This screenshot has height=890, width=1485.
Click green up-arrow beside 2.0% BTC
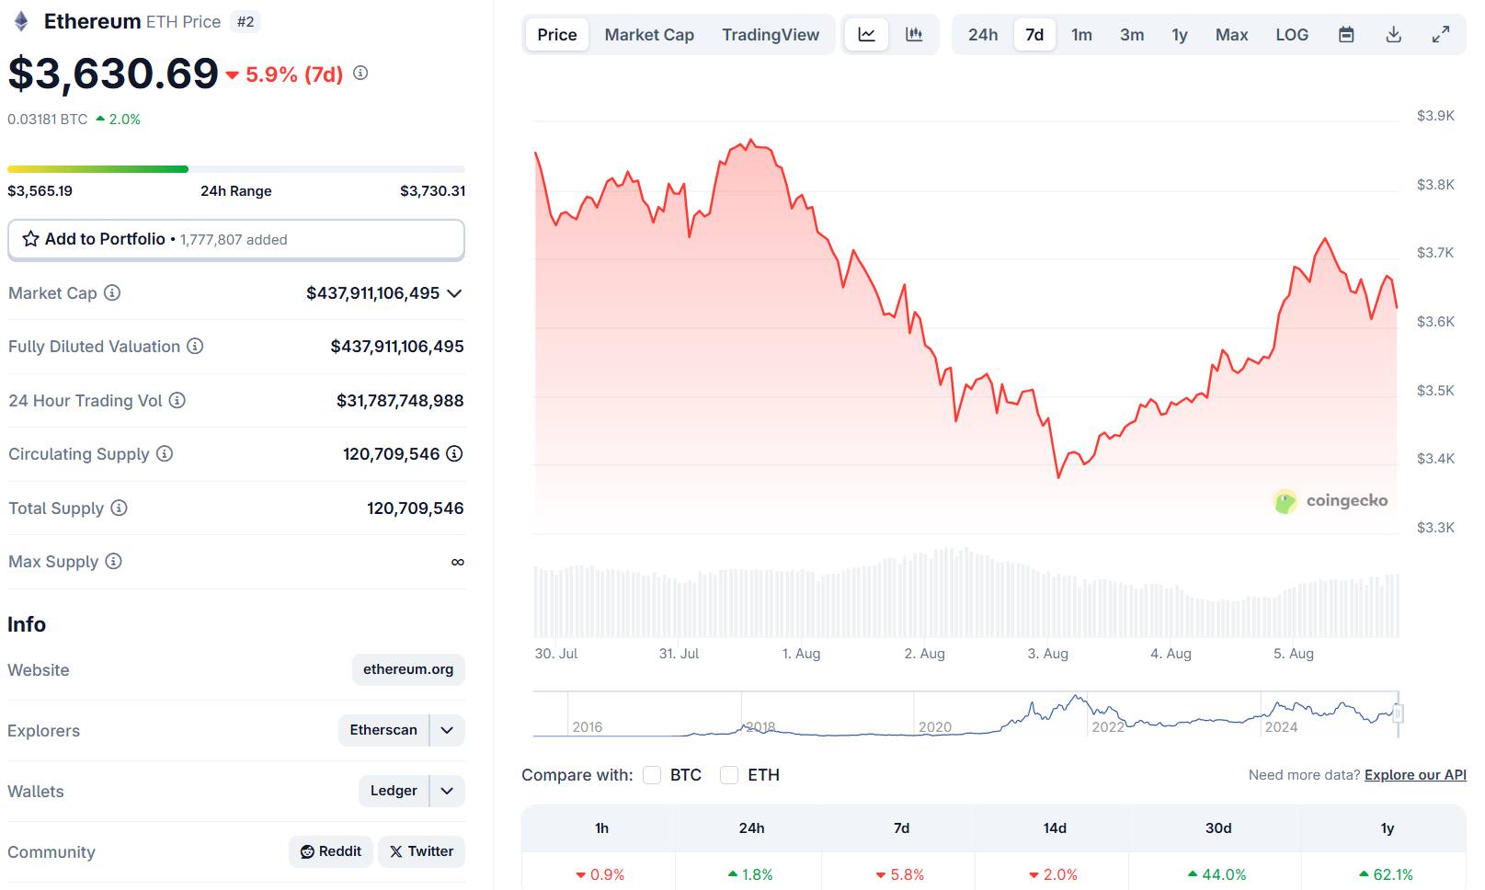[x=100, y=119]
